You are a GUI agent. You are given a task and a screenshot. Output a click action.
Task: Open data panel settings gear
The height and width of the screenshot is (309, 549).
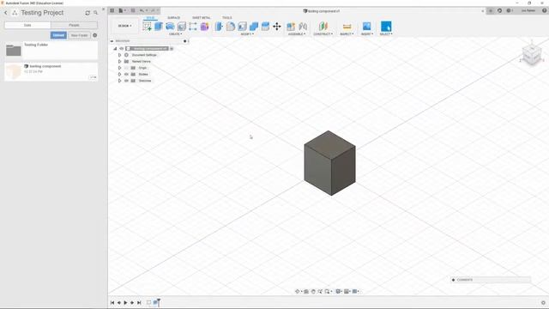[95, 35]
